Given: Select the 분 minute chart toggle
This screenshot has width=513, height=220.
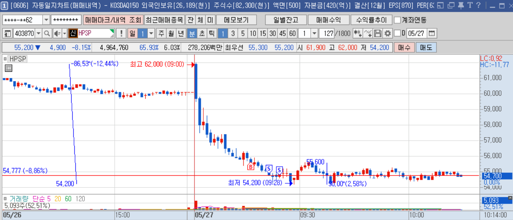Looking at the screenshot, I should pos(192,34).
